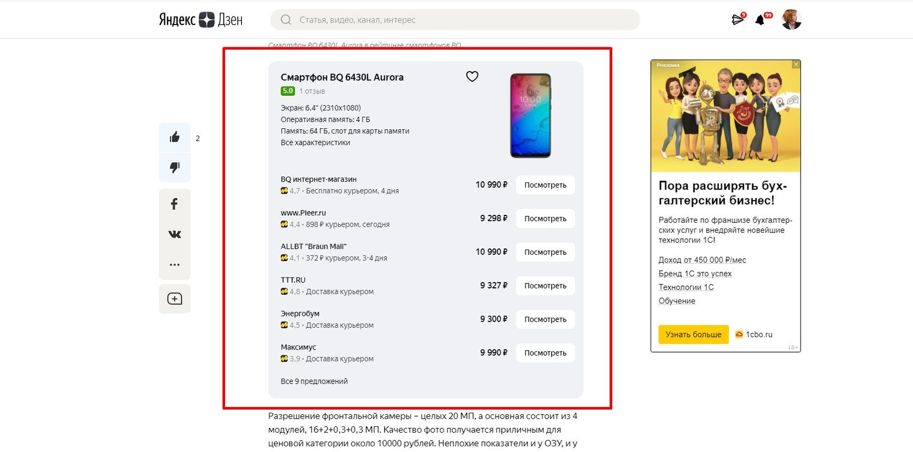Open the 1 отзыв reviews link
The image size is (913, 452).
(x=312, y=91)
